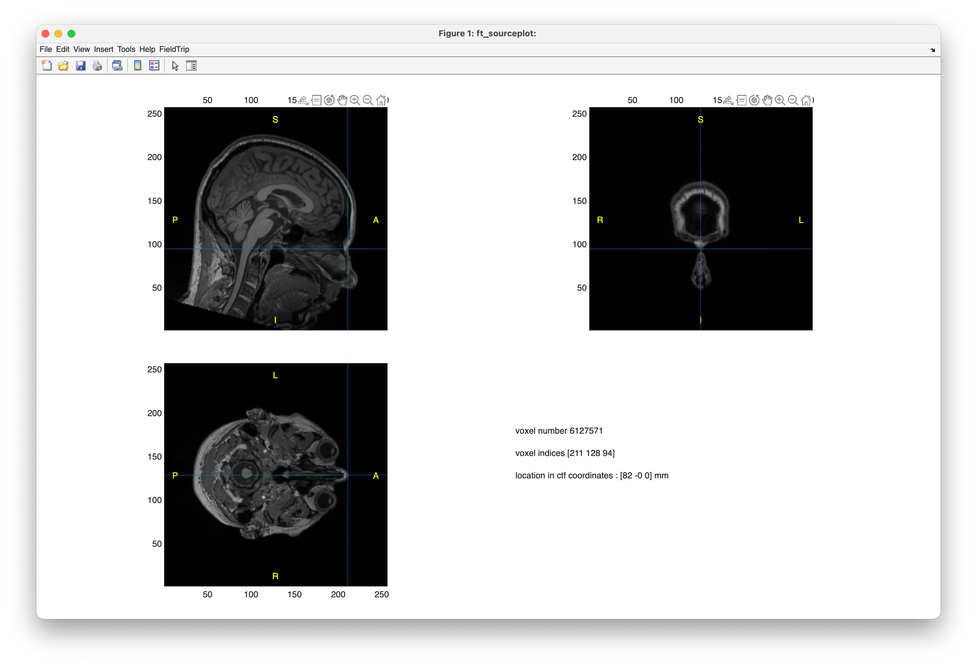977x667 pixels.
Task: Click the Open File folder icon
Action: 64,66
